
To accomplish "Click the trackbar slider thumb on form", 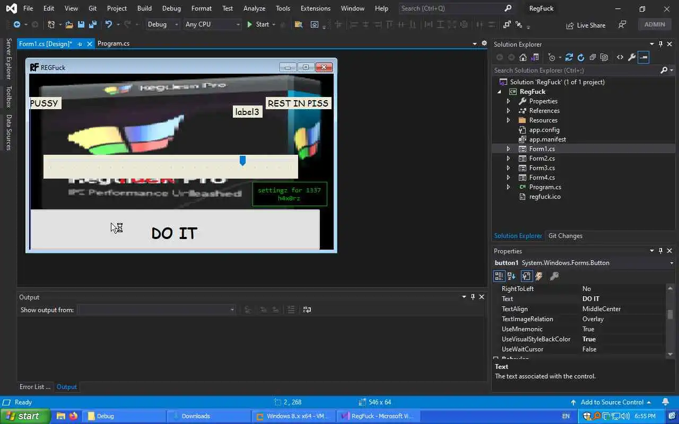I will [242, 161].
